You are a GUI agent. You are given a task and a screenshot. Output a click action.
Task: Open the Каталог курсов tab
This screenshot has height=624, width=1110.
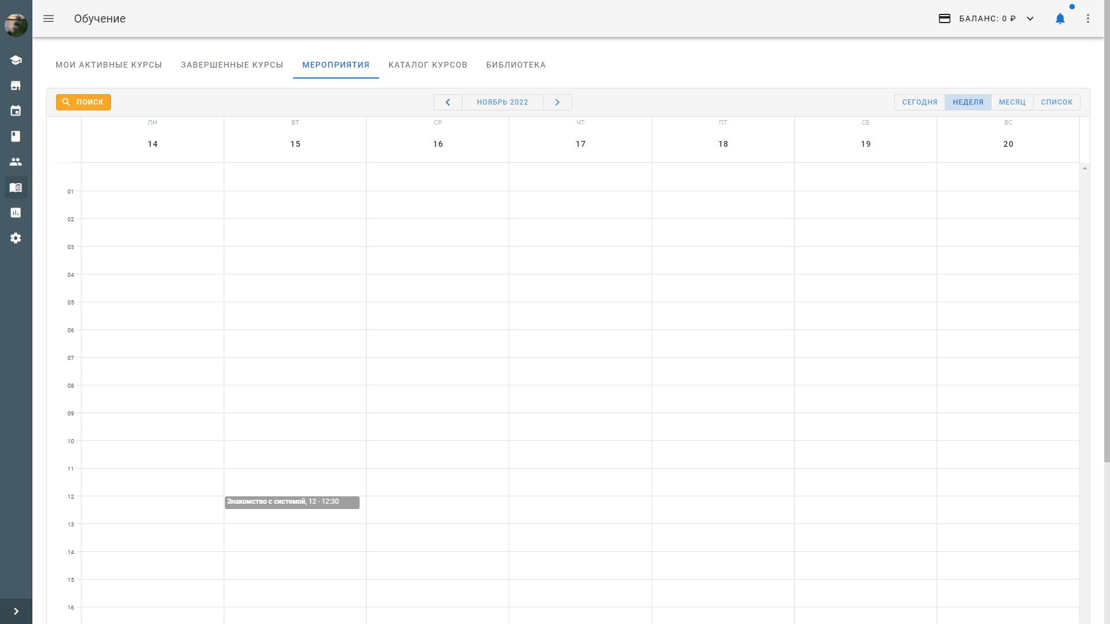click(x=427, y=65)
